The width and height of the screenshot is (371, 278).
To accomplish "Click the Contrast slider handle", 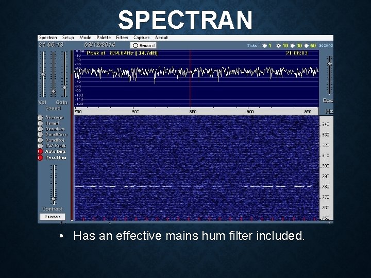I will click(54, 199).
